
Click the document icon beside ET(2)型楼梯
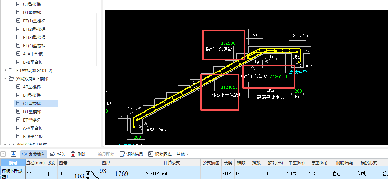pyautogui.click(x=18, y=29)
